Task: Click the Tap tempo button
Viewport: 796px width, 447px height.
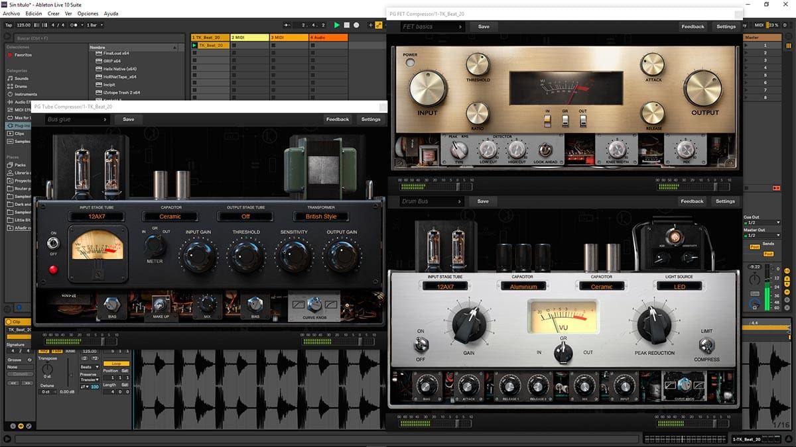Action: (x=9, y=25)
